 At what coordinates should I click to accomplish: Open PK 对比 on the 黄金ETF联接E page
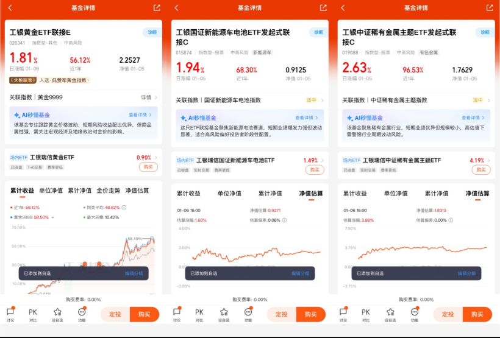(x=33, y=314)
